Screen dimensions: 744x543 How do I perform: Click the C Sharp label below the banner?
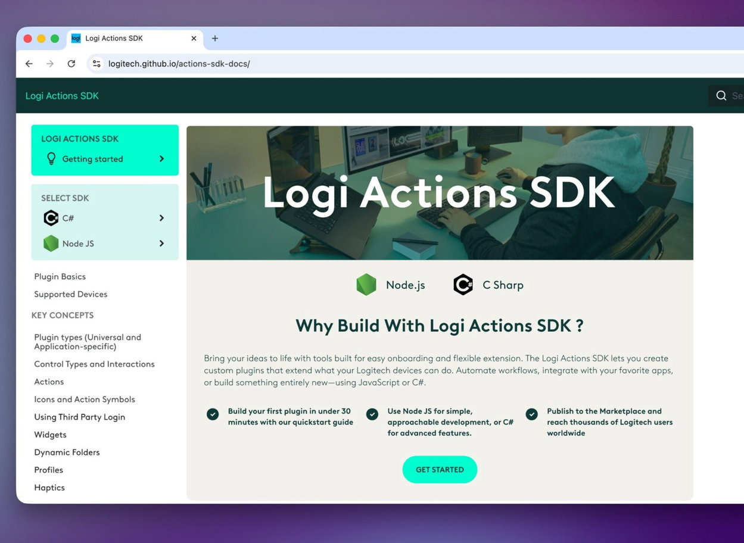click(x=503, y=285)
